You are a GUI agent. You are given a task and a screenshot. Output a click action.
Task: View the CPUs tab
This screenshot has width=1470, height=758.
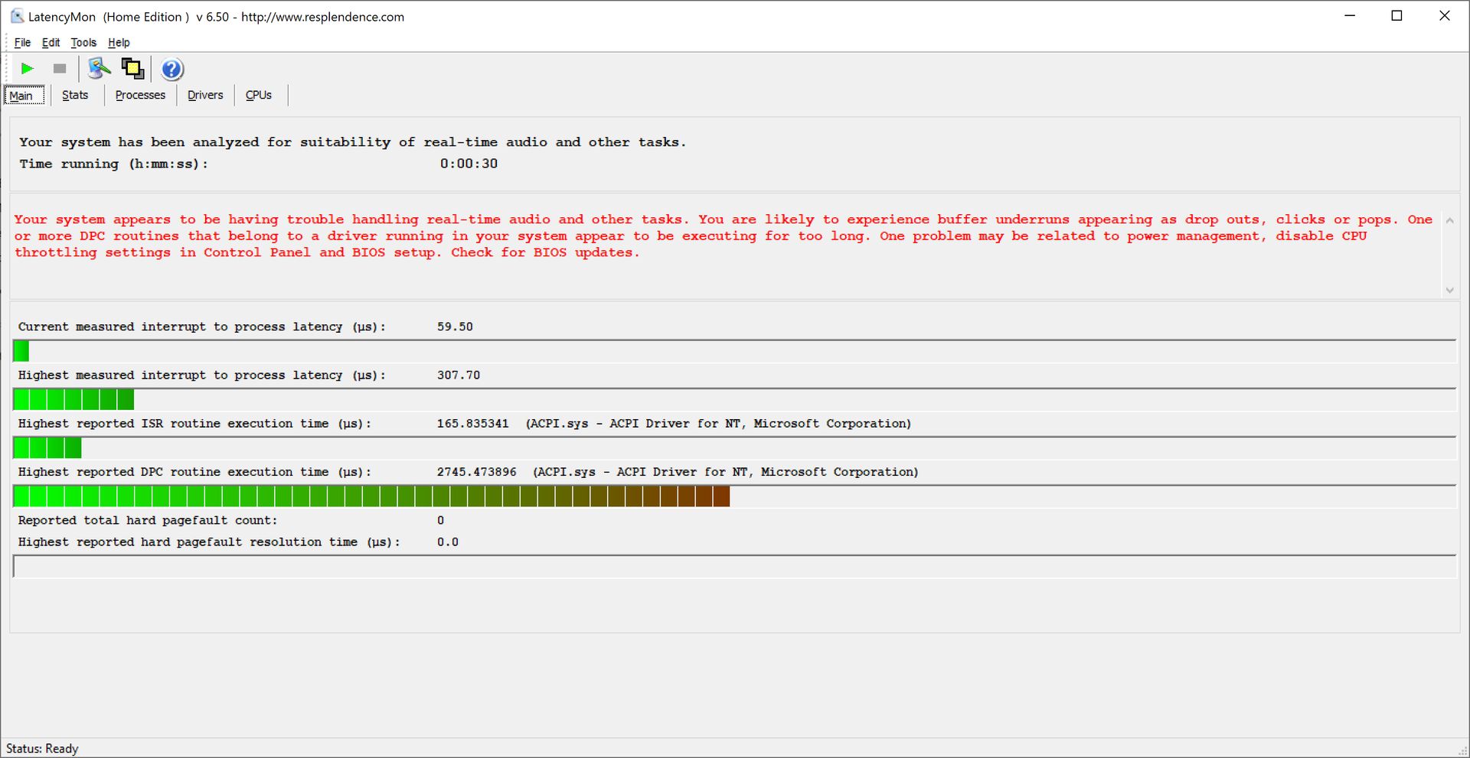(x=259, y=95)
